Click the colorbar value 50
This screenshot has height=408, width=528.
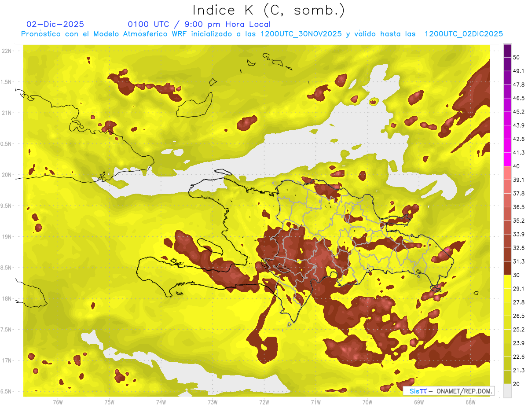(x=517, y=58)
